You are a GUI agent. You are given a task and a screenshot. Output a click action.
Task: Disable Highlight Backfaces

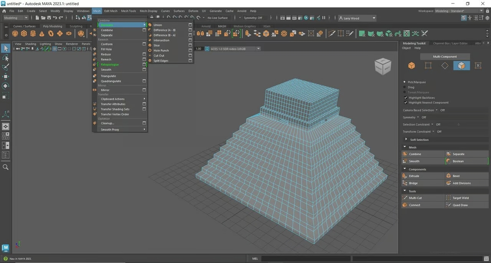405,97
